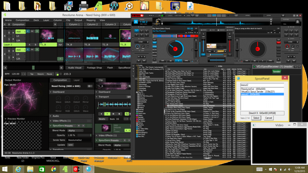The image size is (308, 173).
Task: Click Update under Sender Name
Action: (70, 145)
